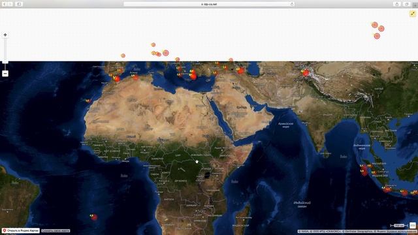This screenshot has width=418, height=235.
Task: Click the 'Аравийское море' map label
Action: pos(286,125)
